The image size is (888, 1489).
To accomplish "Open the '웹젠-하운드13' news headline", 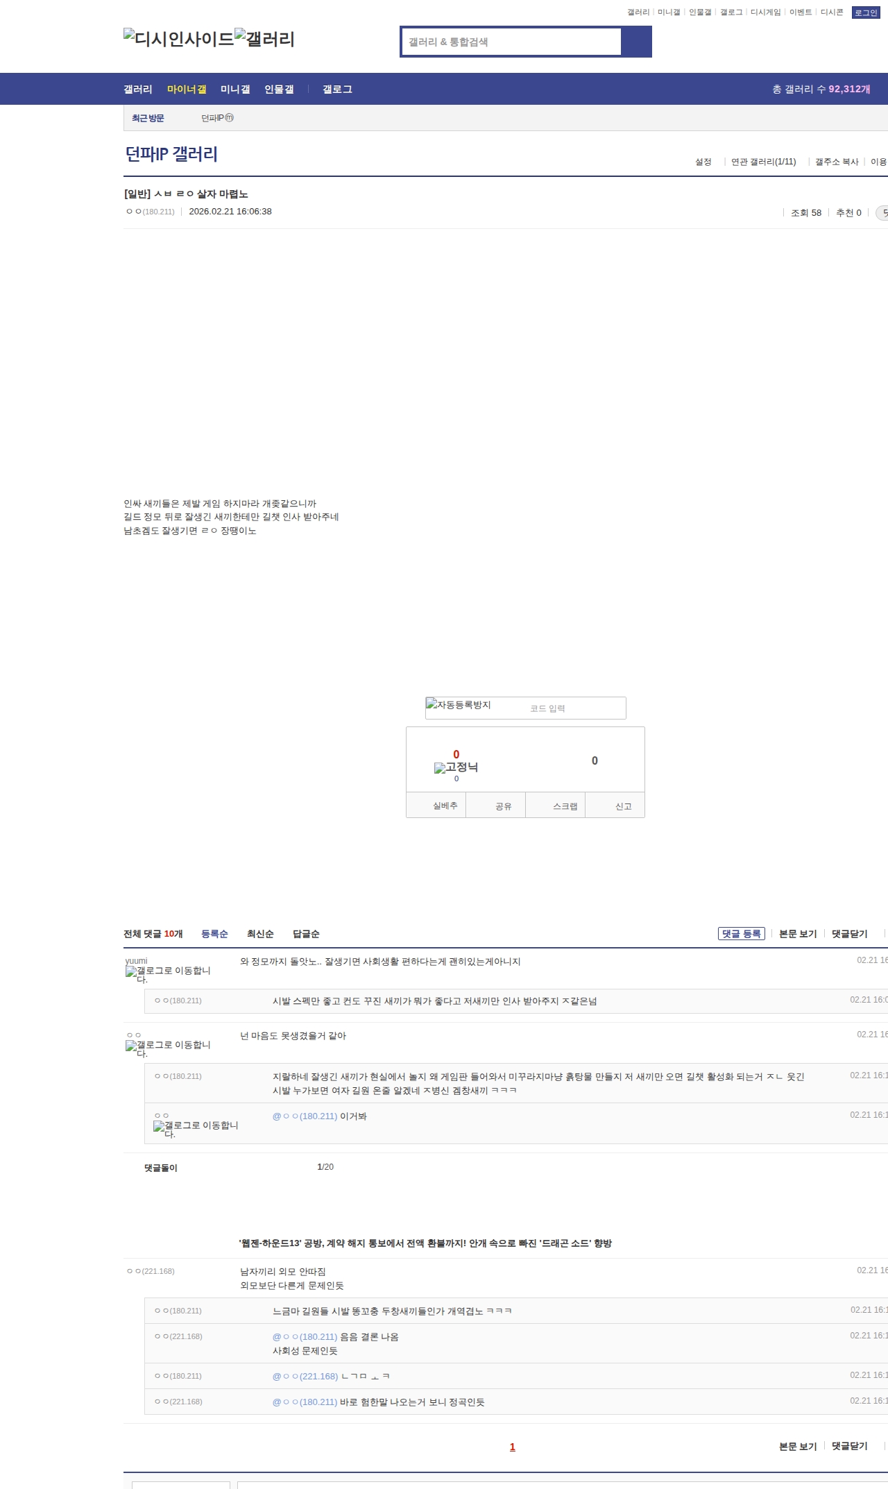I will pyautogui.click(x=425, y=1243).
